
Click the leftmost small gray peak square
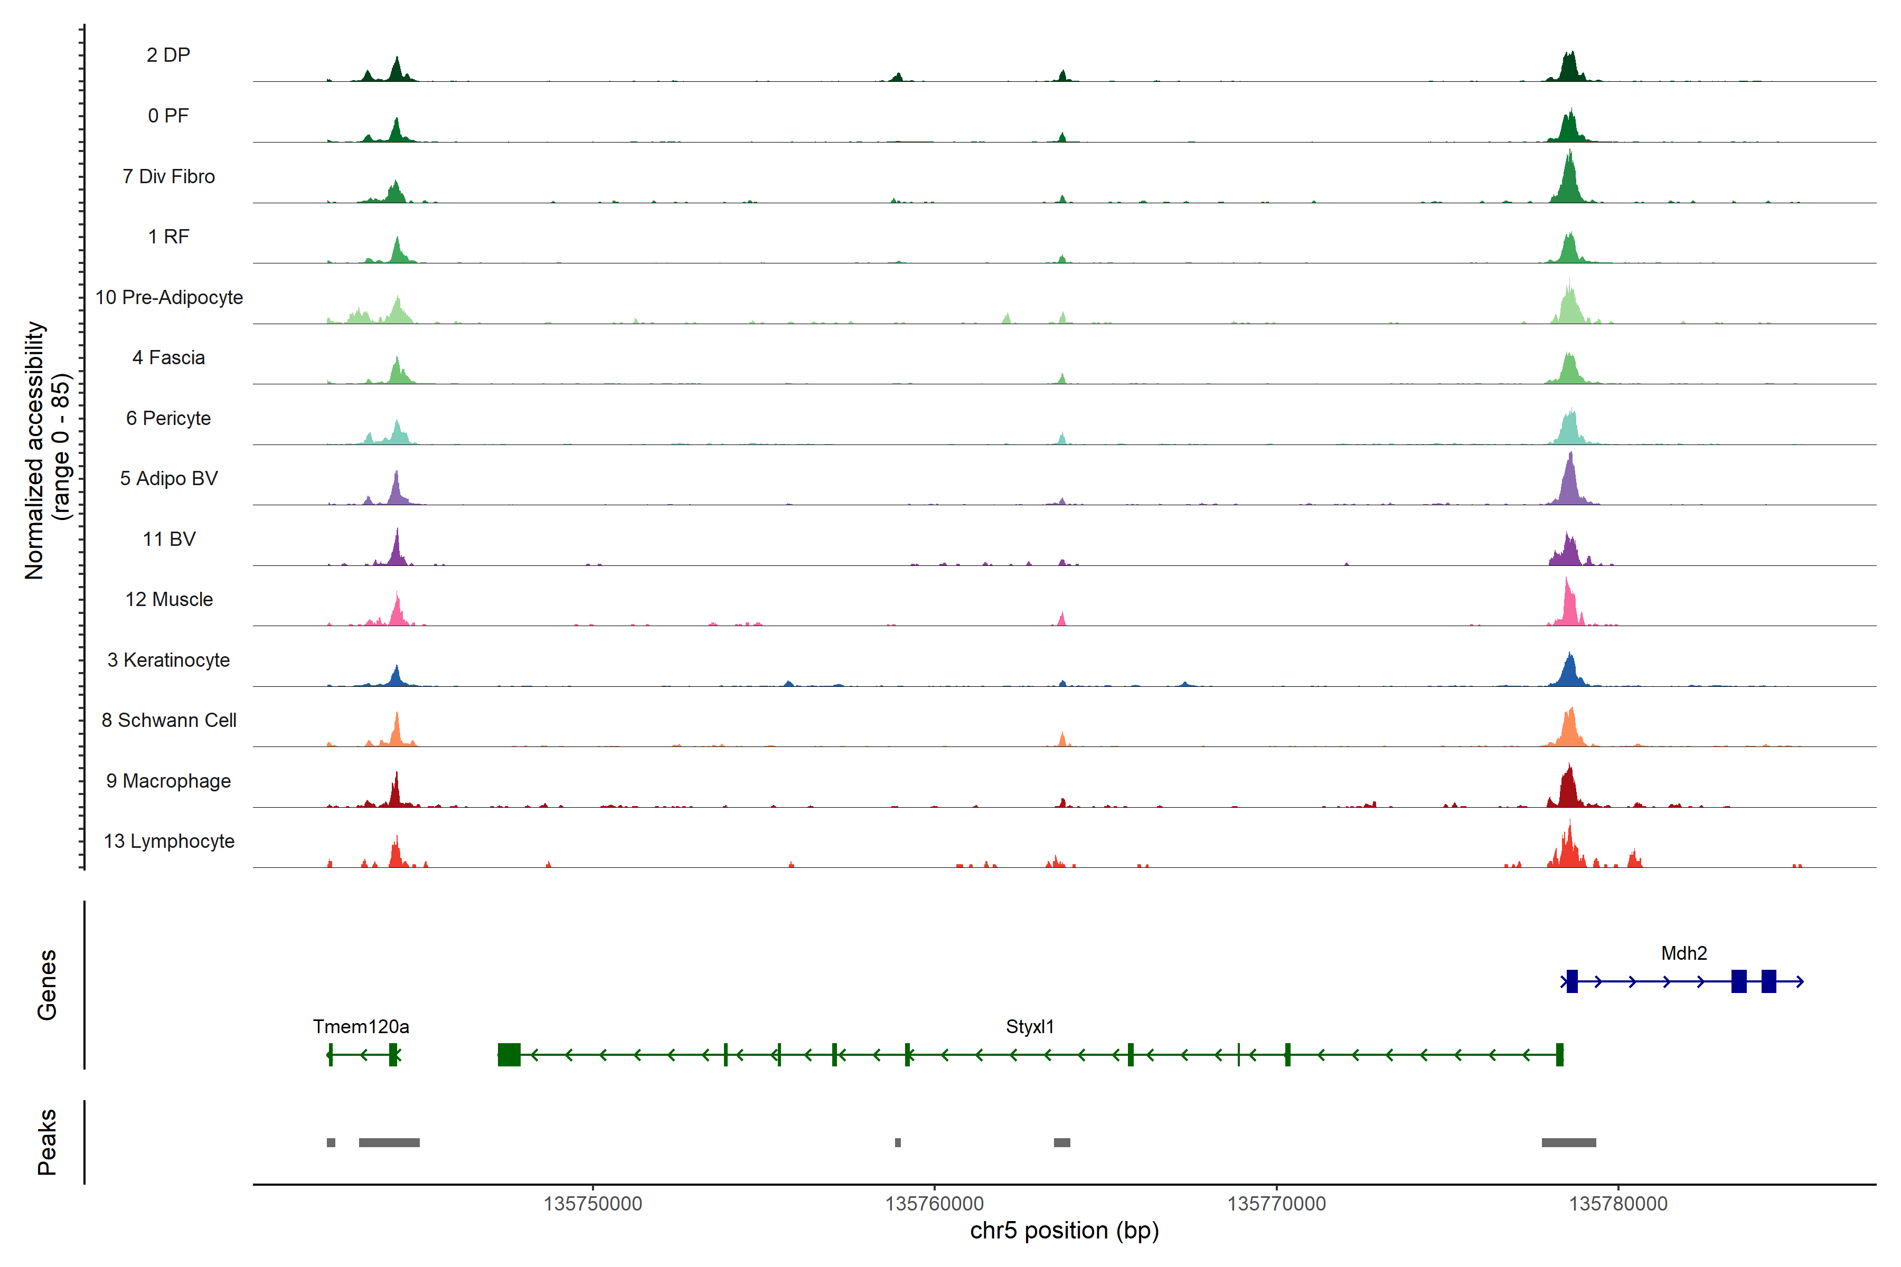point(331,1142)
